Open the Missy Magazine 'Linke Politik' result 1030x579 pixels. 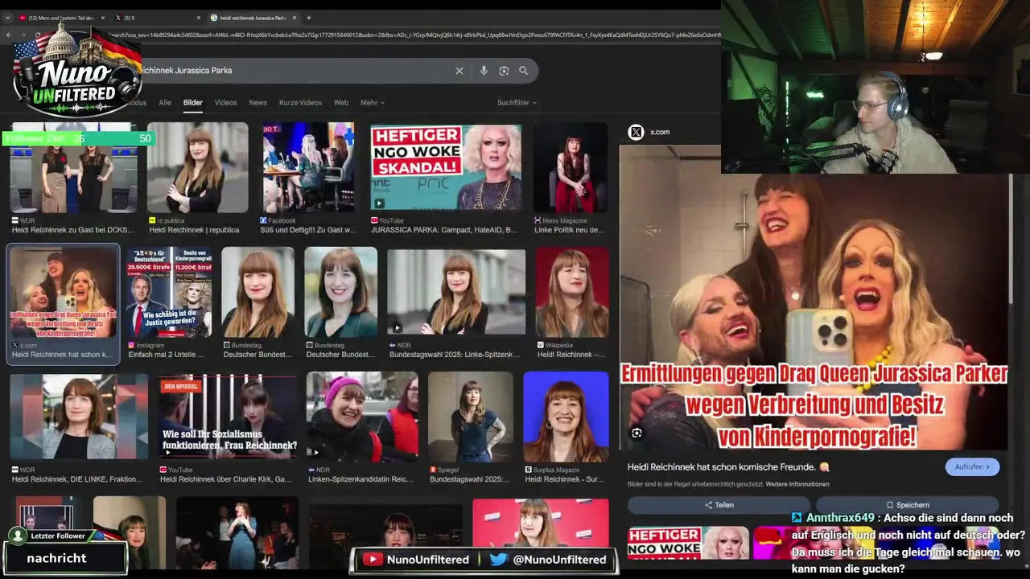[571, 178]
